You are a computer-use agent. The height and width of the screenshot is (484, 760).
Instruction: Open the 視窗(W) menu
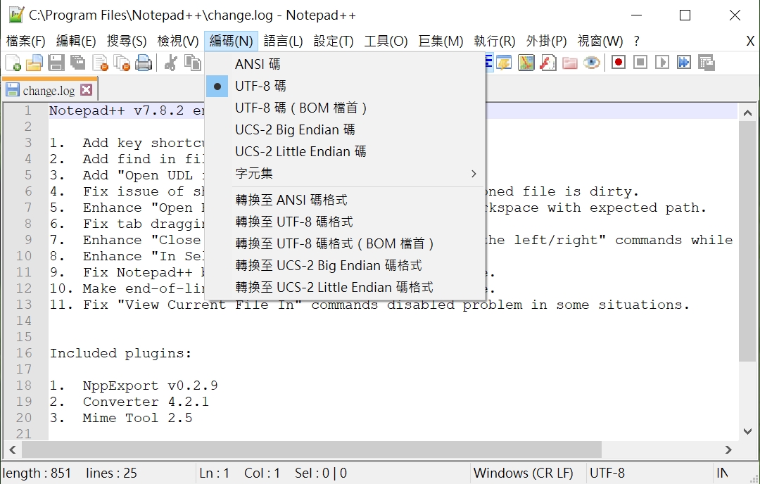600,42
